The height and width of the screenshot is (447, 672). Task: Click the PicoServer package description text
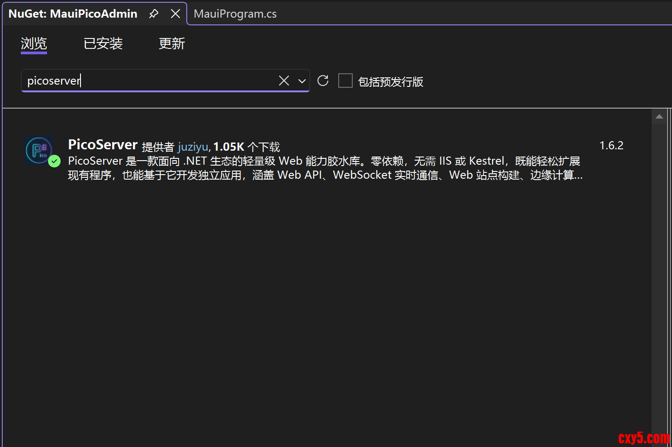coord(325,168)
